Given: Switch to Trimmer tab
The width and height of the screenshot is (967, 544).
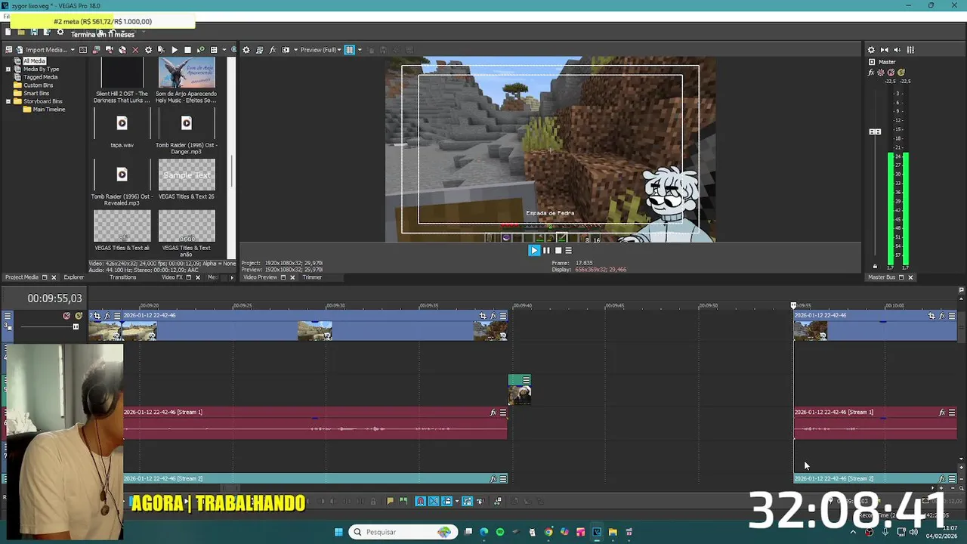Looking at the screenshot, I should pyautogui.click(x=312, y=277).
